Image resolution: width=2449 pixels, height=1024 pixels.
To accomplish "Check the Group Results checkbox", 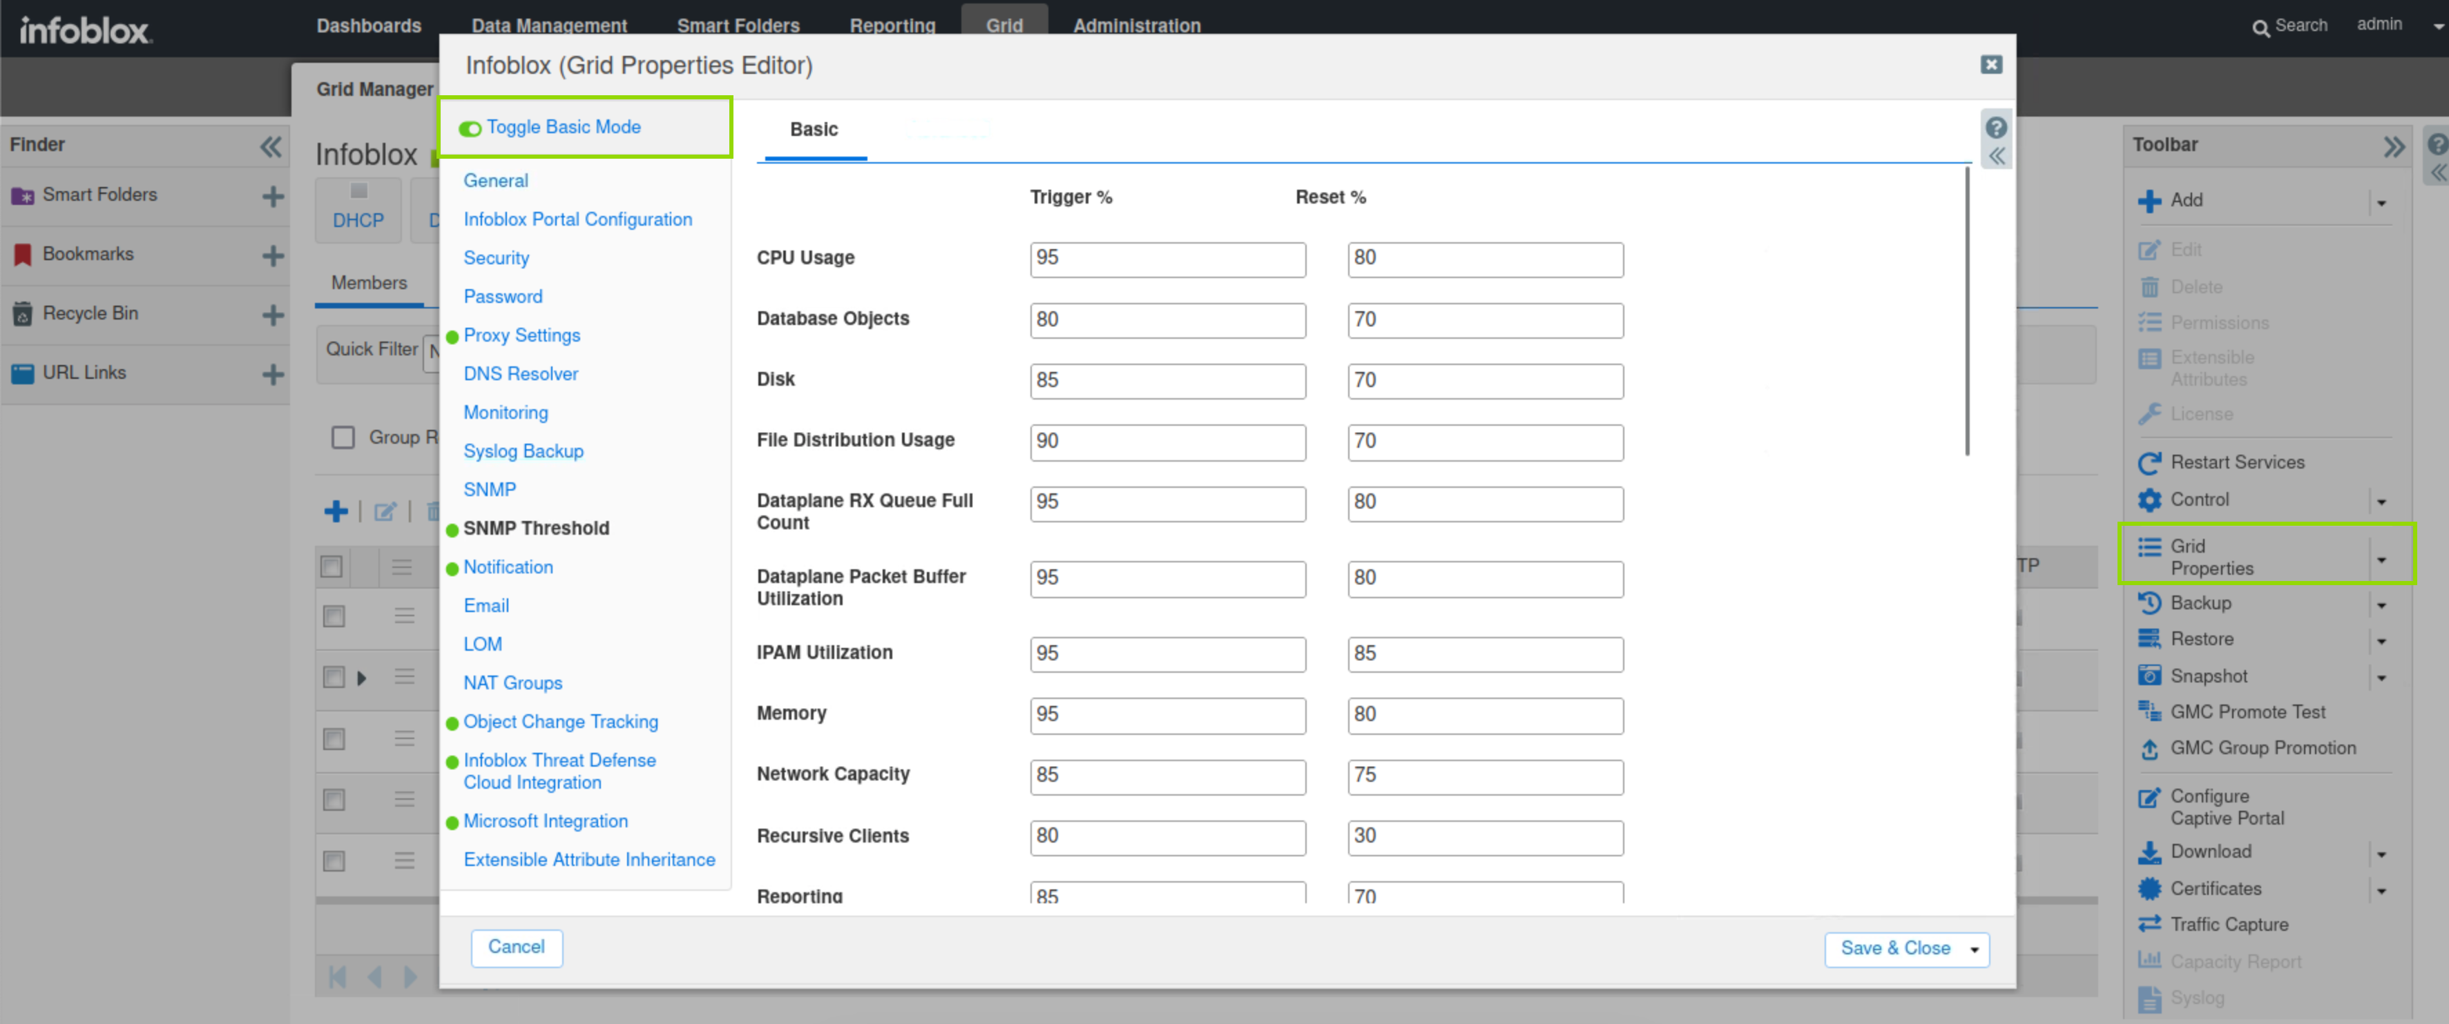I will pyautogui.click(x=343, y=437).
